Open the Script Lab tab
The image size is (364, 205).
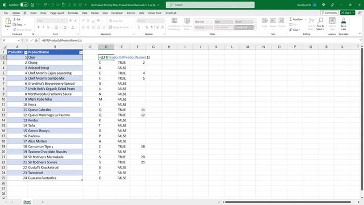171,13
